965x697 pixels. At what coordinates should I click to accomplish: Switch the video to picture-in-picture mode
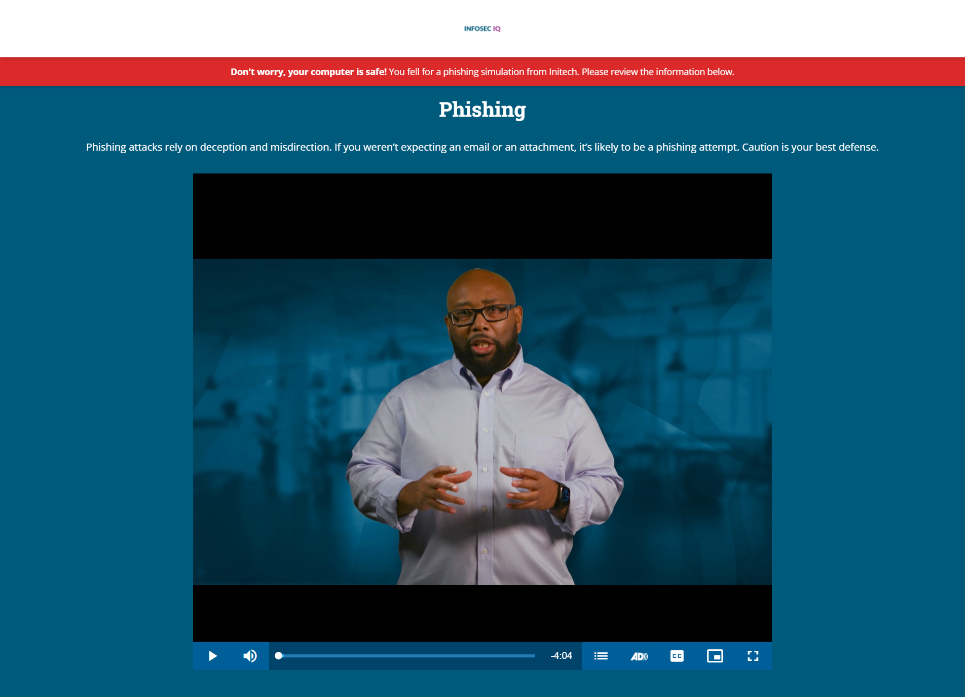click(x=715, y=656)
